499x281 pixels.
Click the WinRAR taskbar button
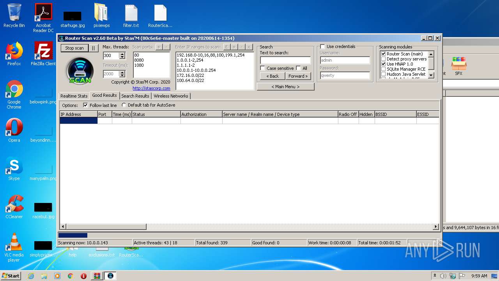point(97,276)
